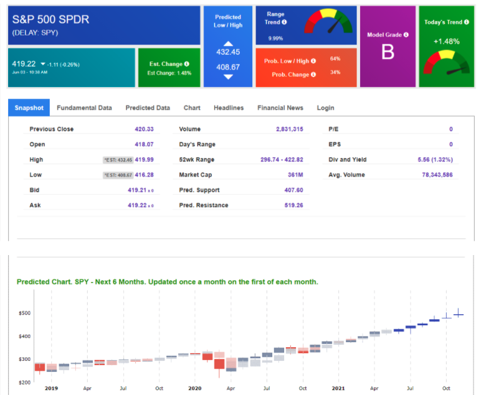Image resolution: width=481 pixels, height=395 pixels.
Task: Click the Prob. Low / High 64% value
Action: (335, 59)
